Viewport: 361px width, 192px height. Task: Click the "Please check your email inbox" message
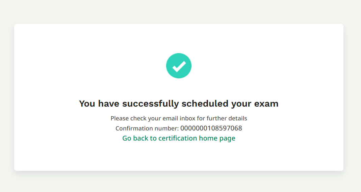[179, 118]
